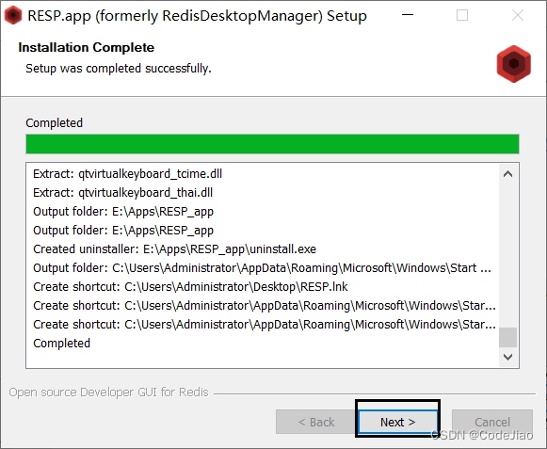Screen dimensions: 547x449
Task: Maximize the Setup window
Action: tap(462, 15)
